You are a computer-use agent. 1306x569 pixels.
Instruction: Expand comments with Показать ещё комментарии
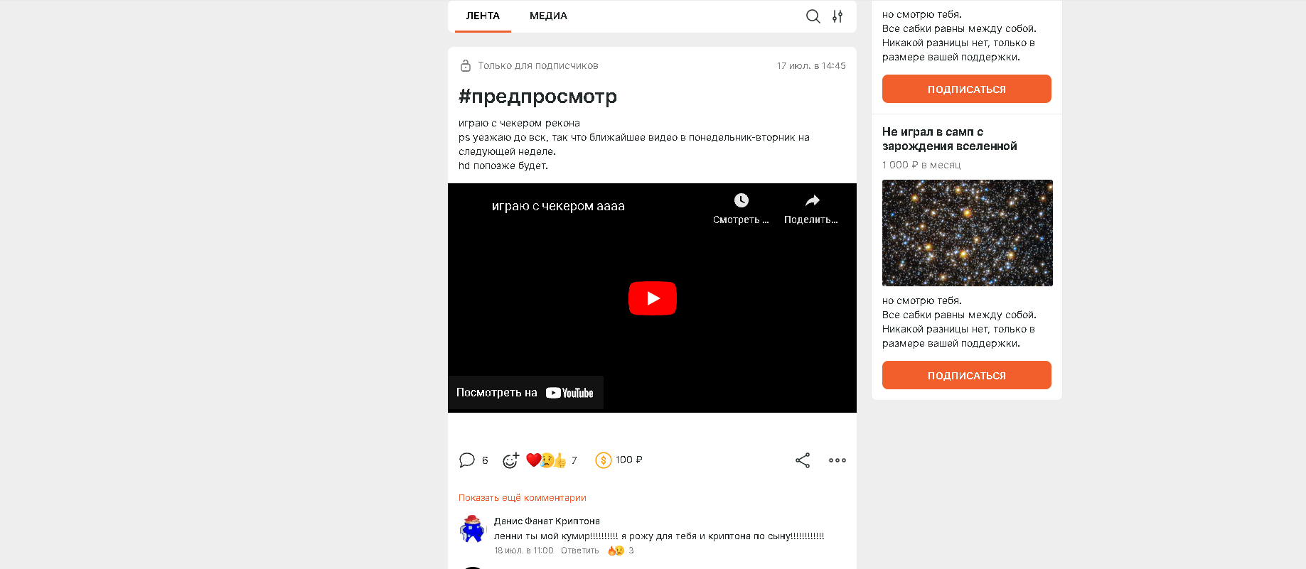523,498
